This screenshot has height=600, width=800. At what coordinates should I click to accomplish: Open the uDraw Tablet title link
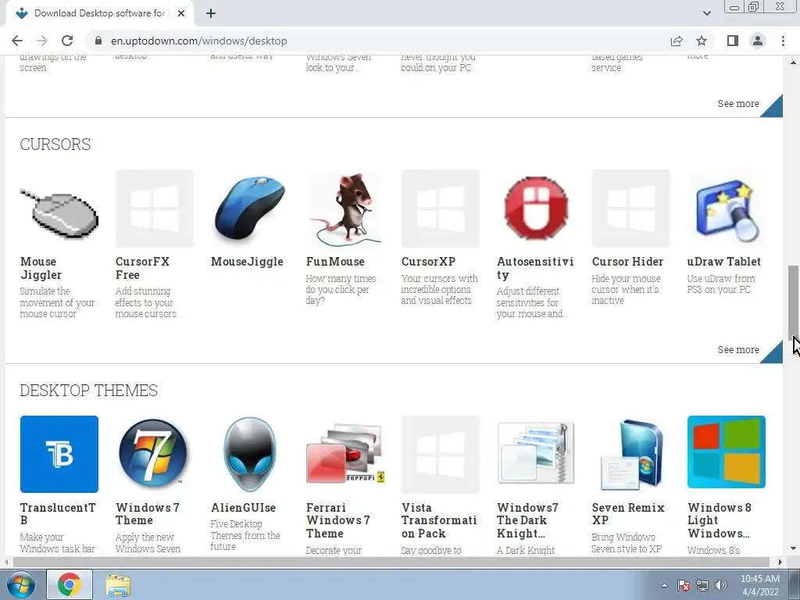[724, 261]
